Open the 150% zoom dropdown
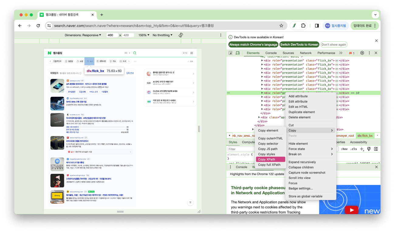395x233 pixels. click(144, 35)
